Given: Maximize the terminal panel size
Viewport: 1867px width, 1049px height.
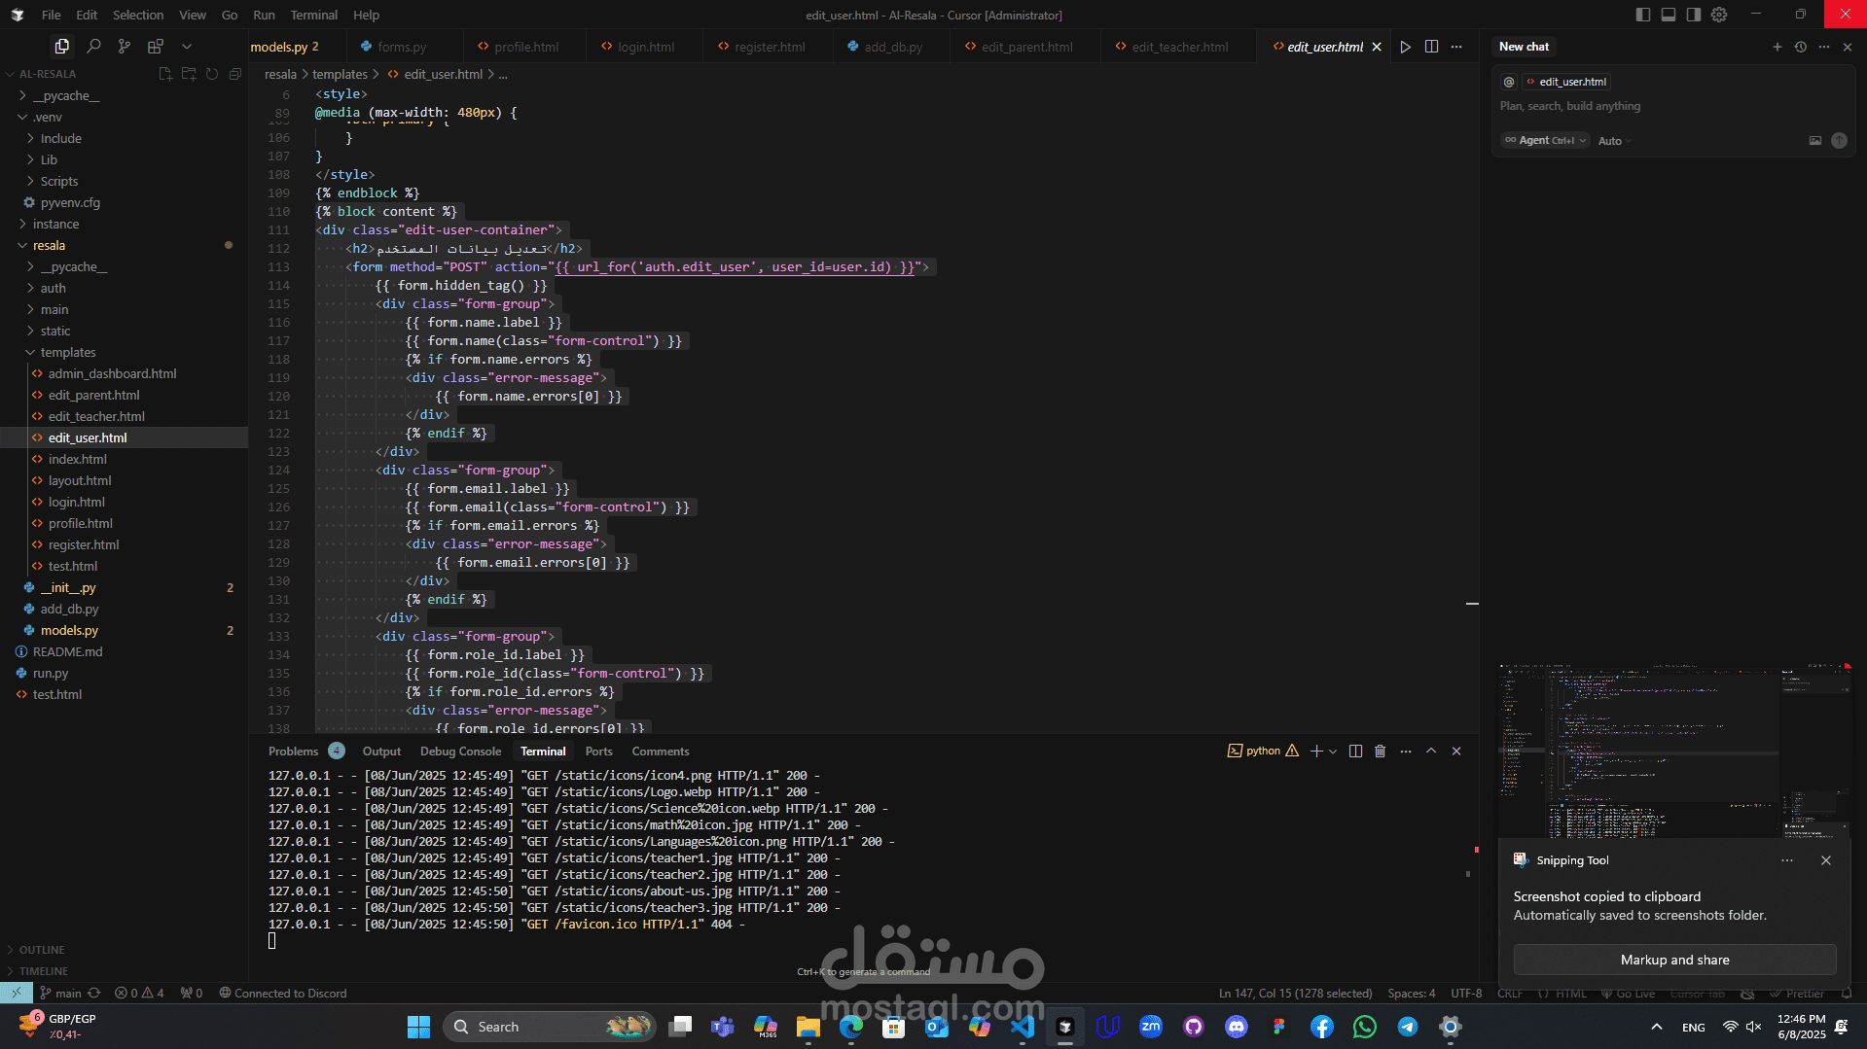Looking at the screenshot, I should [x=1431, y=752].
